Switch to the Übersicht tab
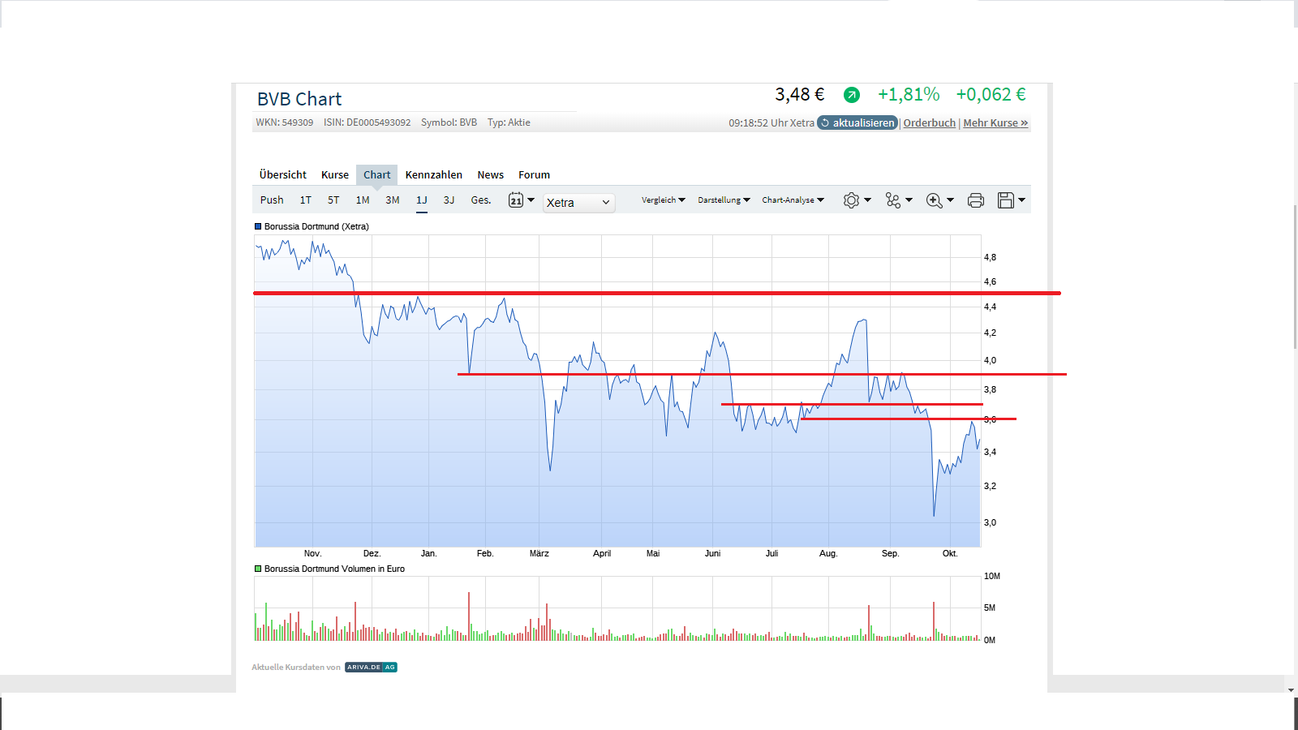The image size is (1298, 730). (283, 174)
